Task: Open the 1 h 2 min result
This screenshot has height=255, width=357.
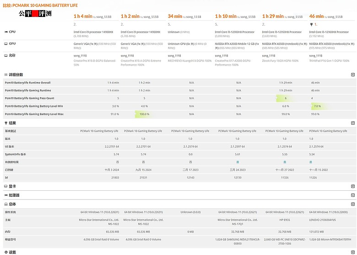Action: (130, 16)
